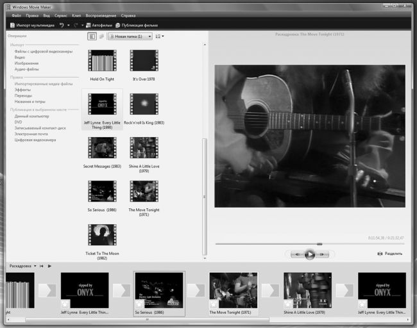Click the Redo arrow icon

(75, 25)
